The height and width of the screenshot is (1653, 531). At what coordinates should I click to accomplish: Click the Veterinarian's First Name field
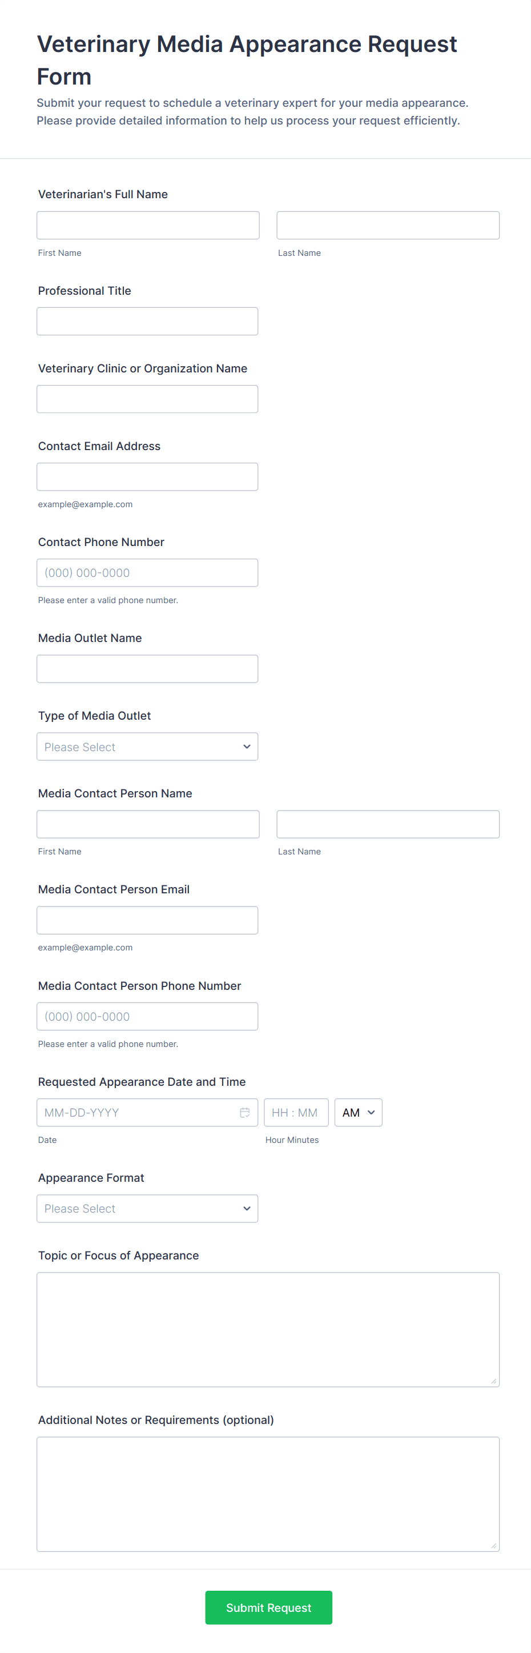pyautogui.click(x=147, y=225)
